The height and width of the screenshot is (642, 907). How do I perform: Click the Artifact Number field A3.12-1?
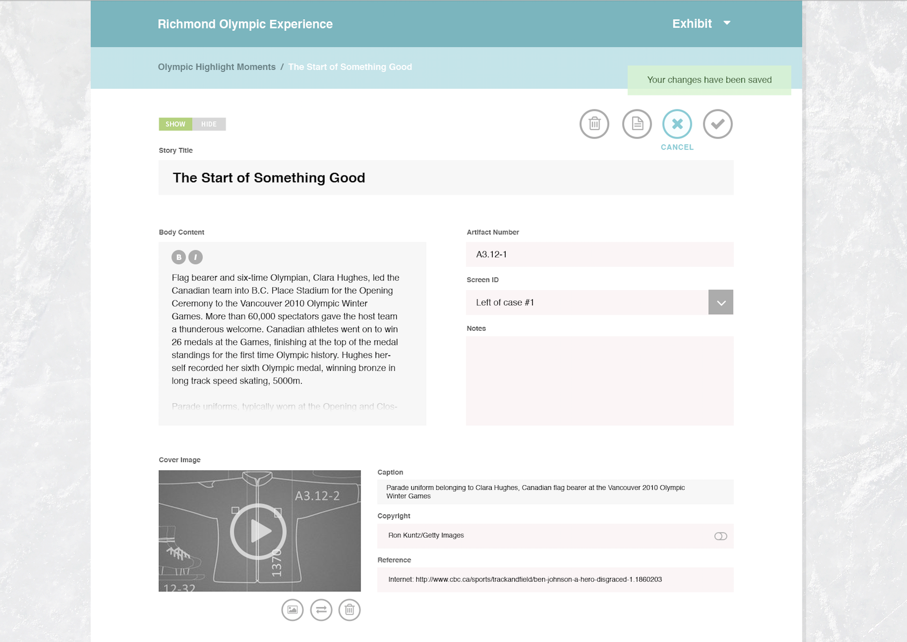[600, 254]
